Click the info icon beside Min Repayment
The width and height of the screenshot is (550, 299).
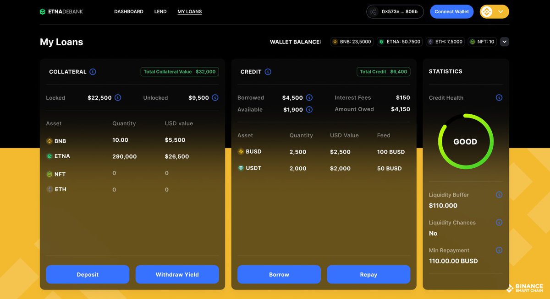(499, 251)
